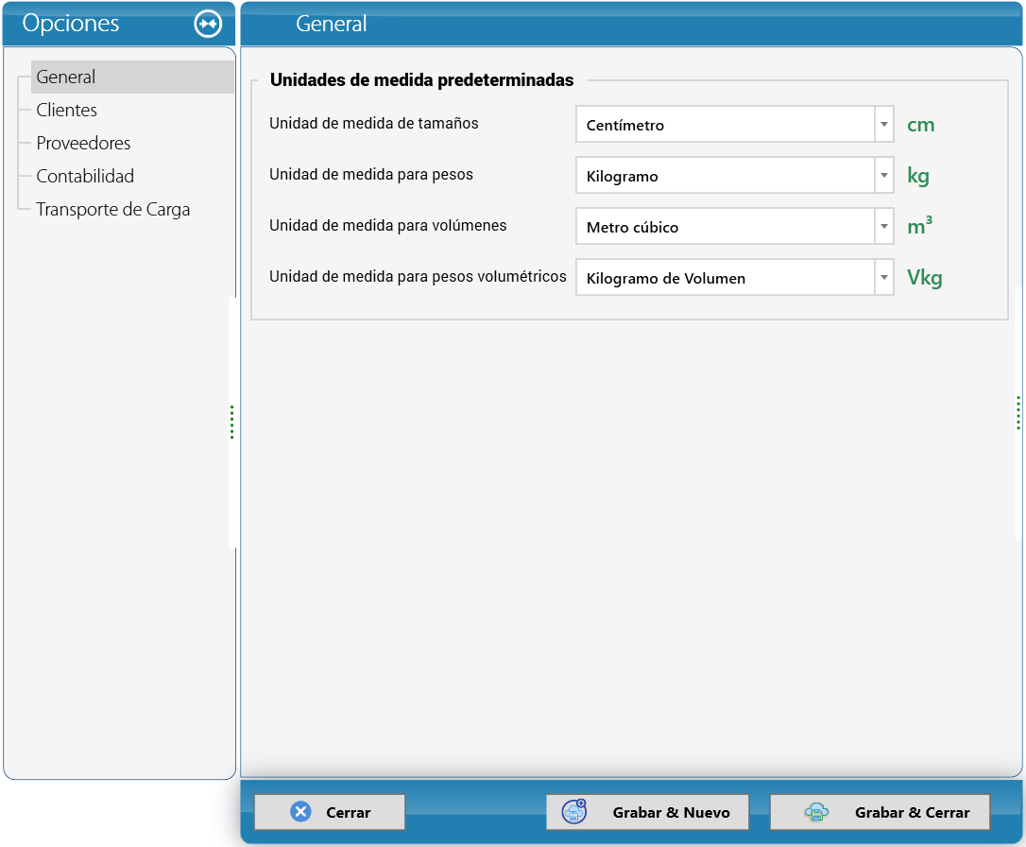The height and width of the screenshot is (847, 1026).
Task: Click the save-and-new disk icon
Action: [574, 812]
